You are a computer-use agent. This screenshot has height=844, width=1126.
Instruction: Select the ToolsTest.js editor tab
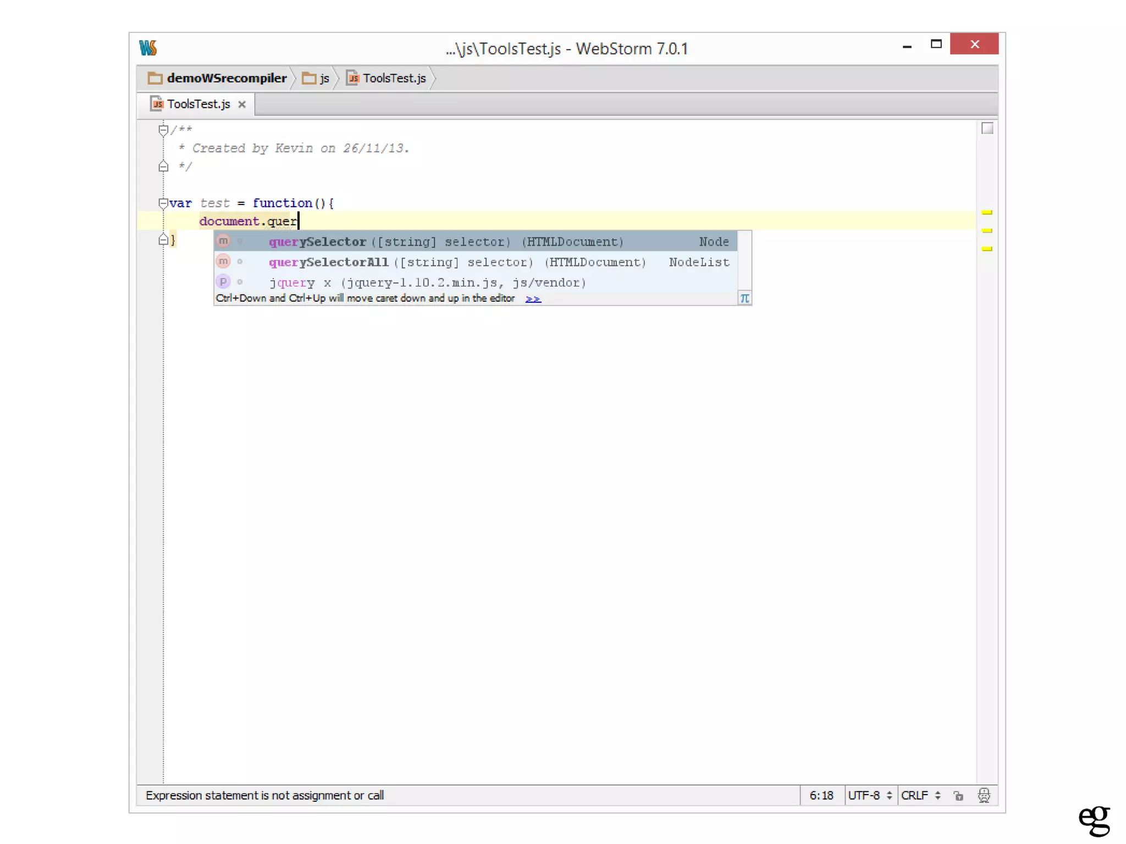198,104
